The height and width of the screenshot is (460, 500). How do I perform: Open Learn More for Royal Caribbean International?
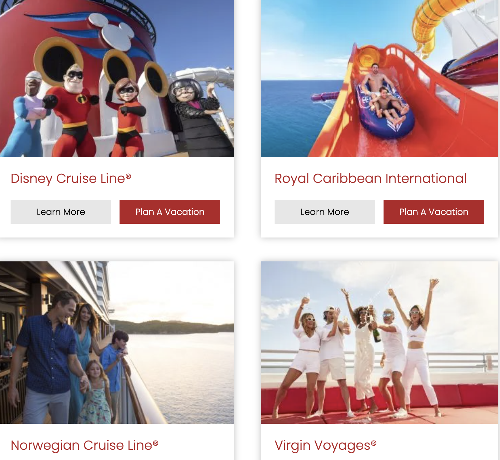click(x=325, y=212)
